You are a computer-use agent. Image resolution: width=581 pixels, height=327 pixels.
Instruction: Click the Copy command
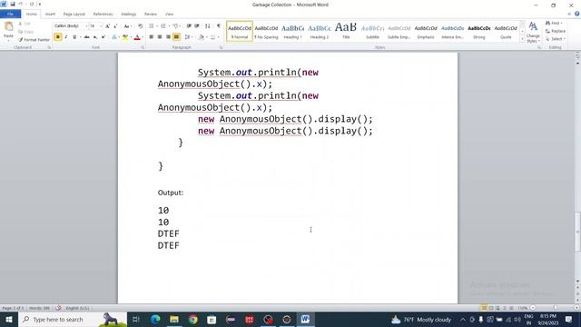pyautogui.click(x=26, y=32)
